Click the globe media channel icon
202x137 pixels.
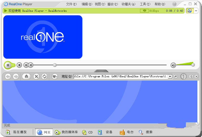[x=190, y=11]
